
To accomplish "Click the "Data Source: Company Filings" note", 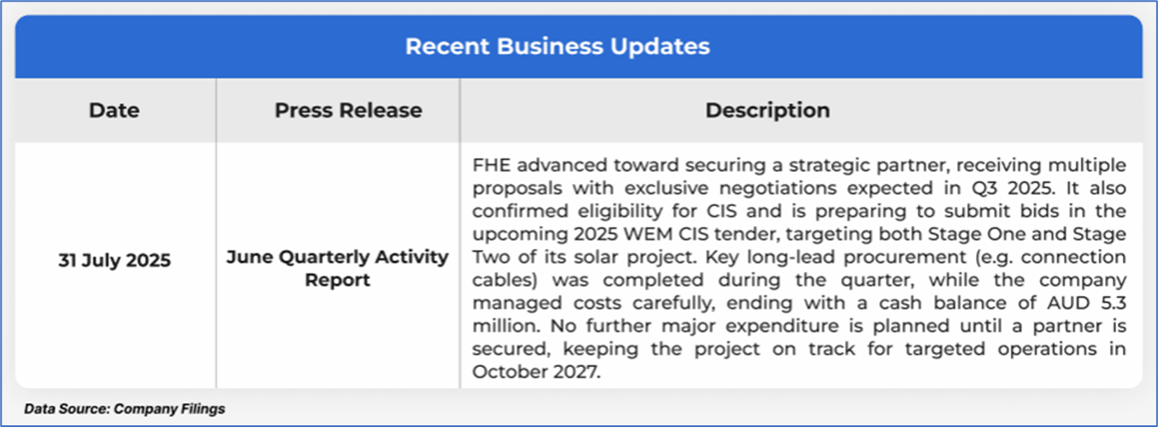I will click(125, 409).
